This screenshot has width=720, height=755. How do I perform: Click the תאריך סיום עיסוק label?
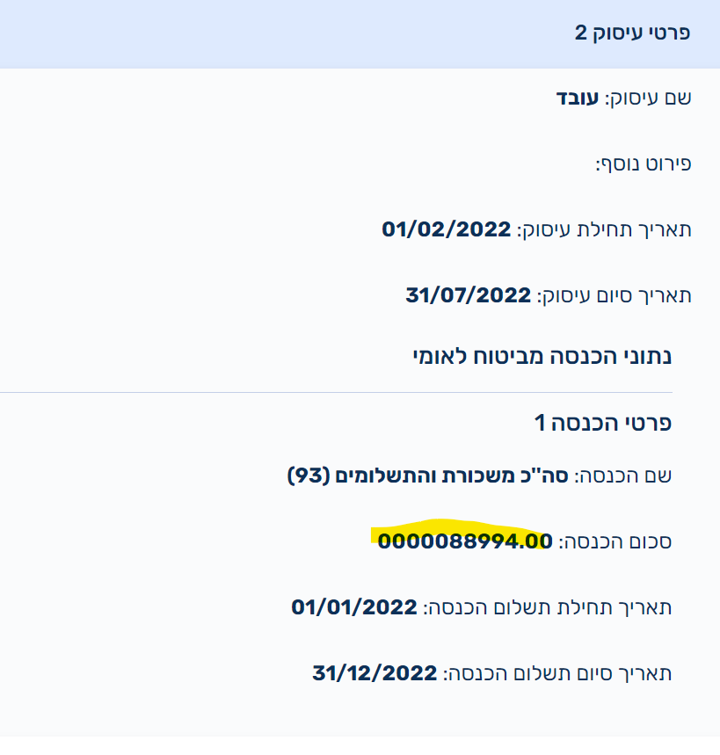pos(615,295)
